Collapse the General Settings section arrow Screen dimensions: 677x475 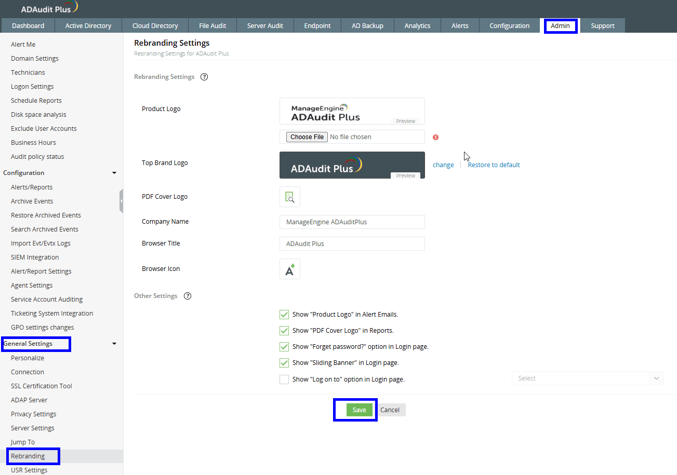pos(114,344)
